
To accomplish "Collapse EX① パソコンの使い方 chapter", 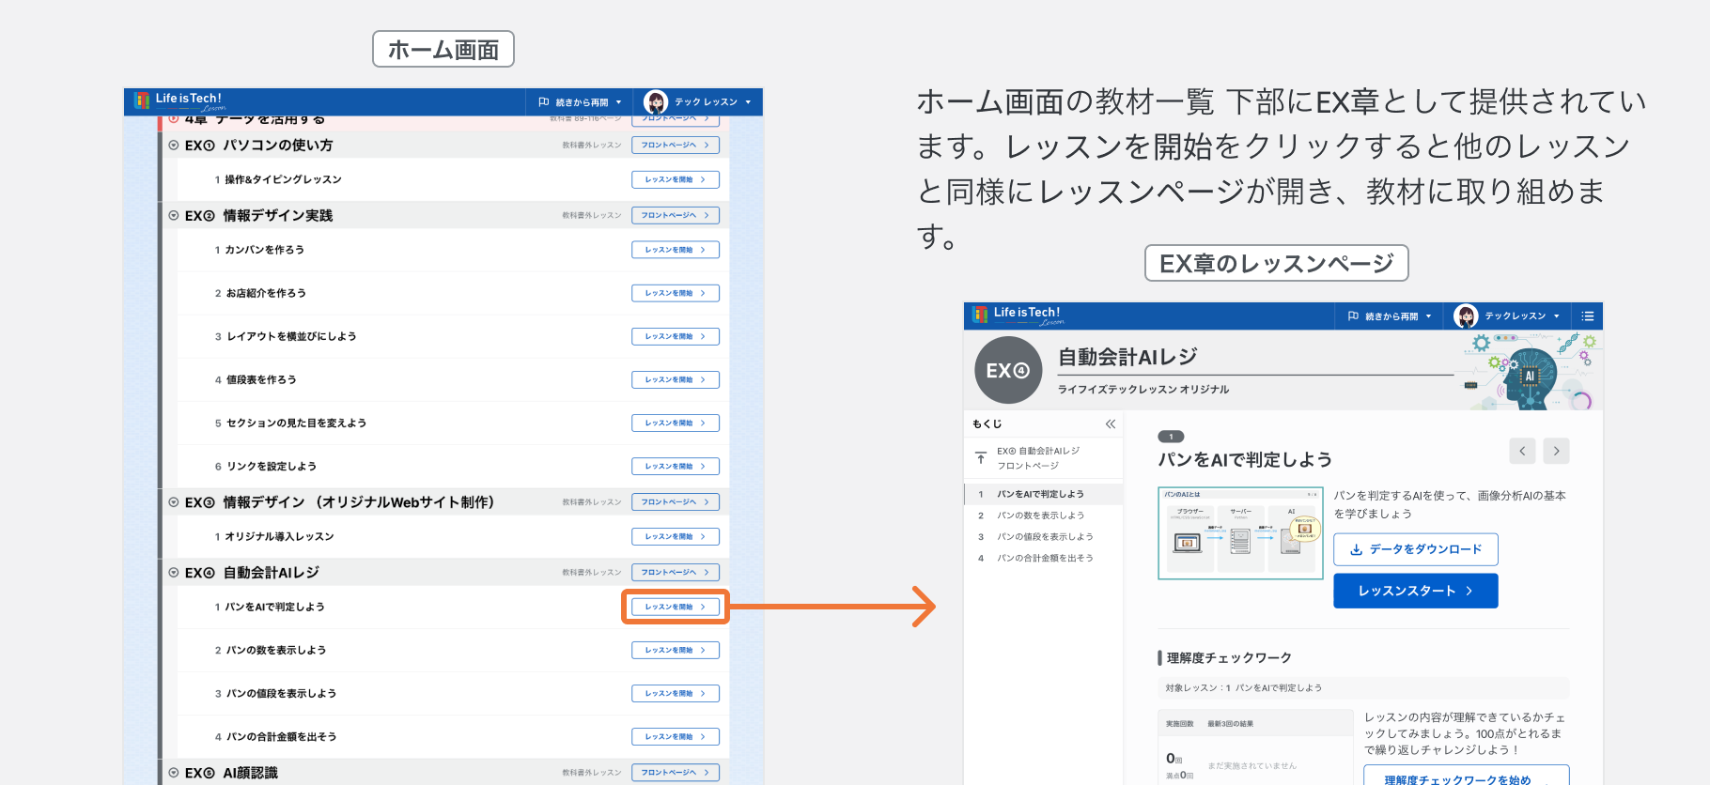I will click(174, 146).
